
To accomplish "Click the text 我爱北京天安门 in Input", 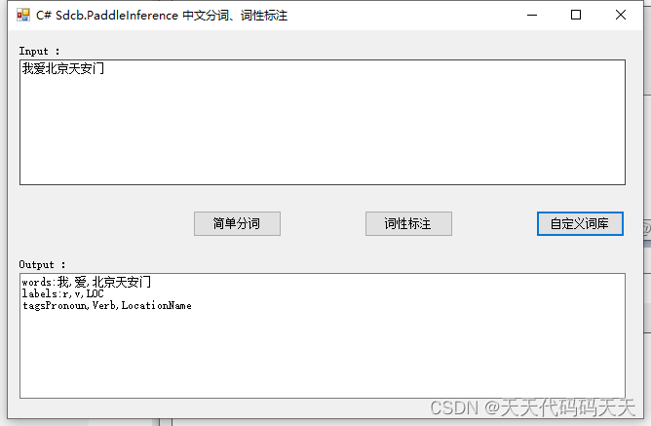I will point(63,68).
